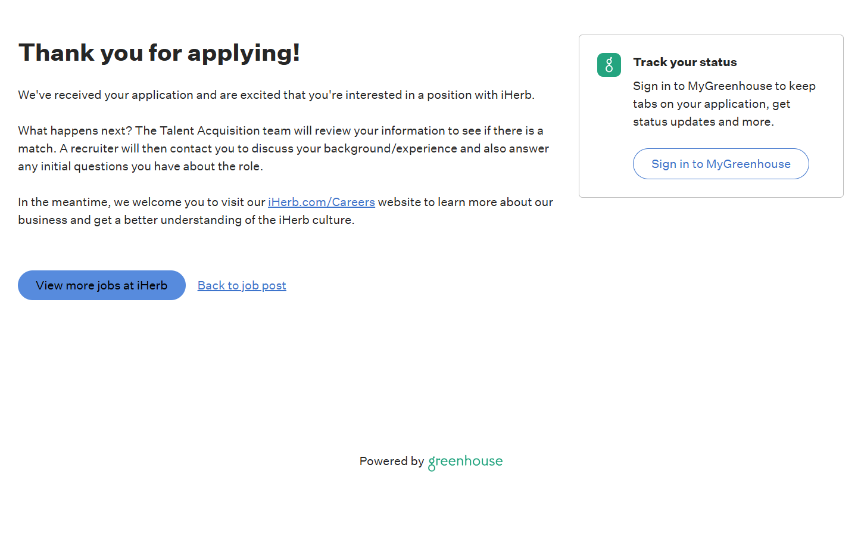Viewport: 861px width, 536px height.
Task: Click the Sign in to MyGreenhouse button
Action: (720, 164)
